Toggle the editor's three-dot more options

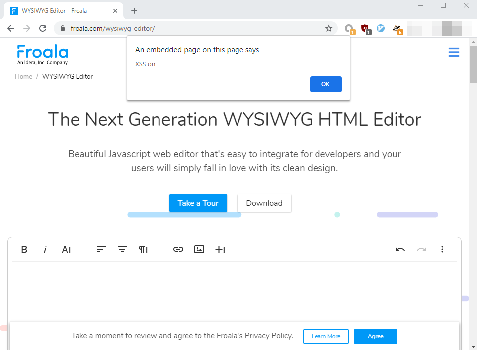442,249
